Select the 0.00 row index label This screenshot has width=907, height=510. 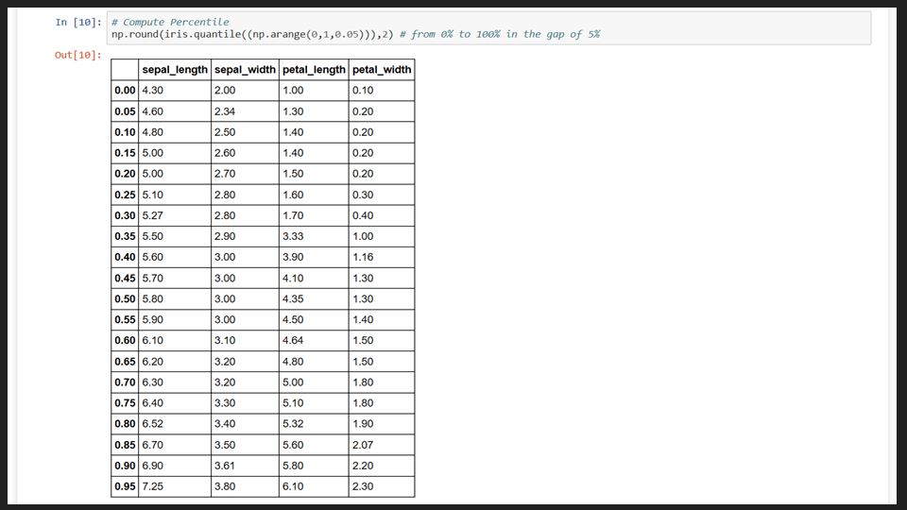[x=125, y=91]
